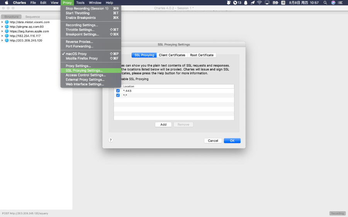Open Reverse Proxies menu item

(91, 42)
